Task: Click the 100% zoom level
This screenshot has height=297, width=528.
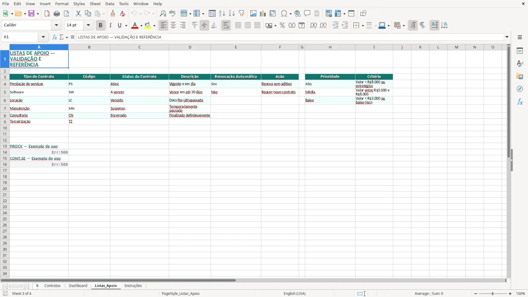Action: click(520, 293)
